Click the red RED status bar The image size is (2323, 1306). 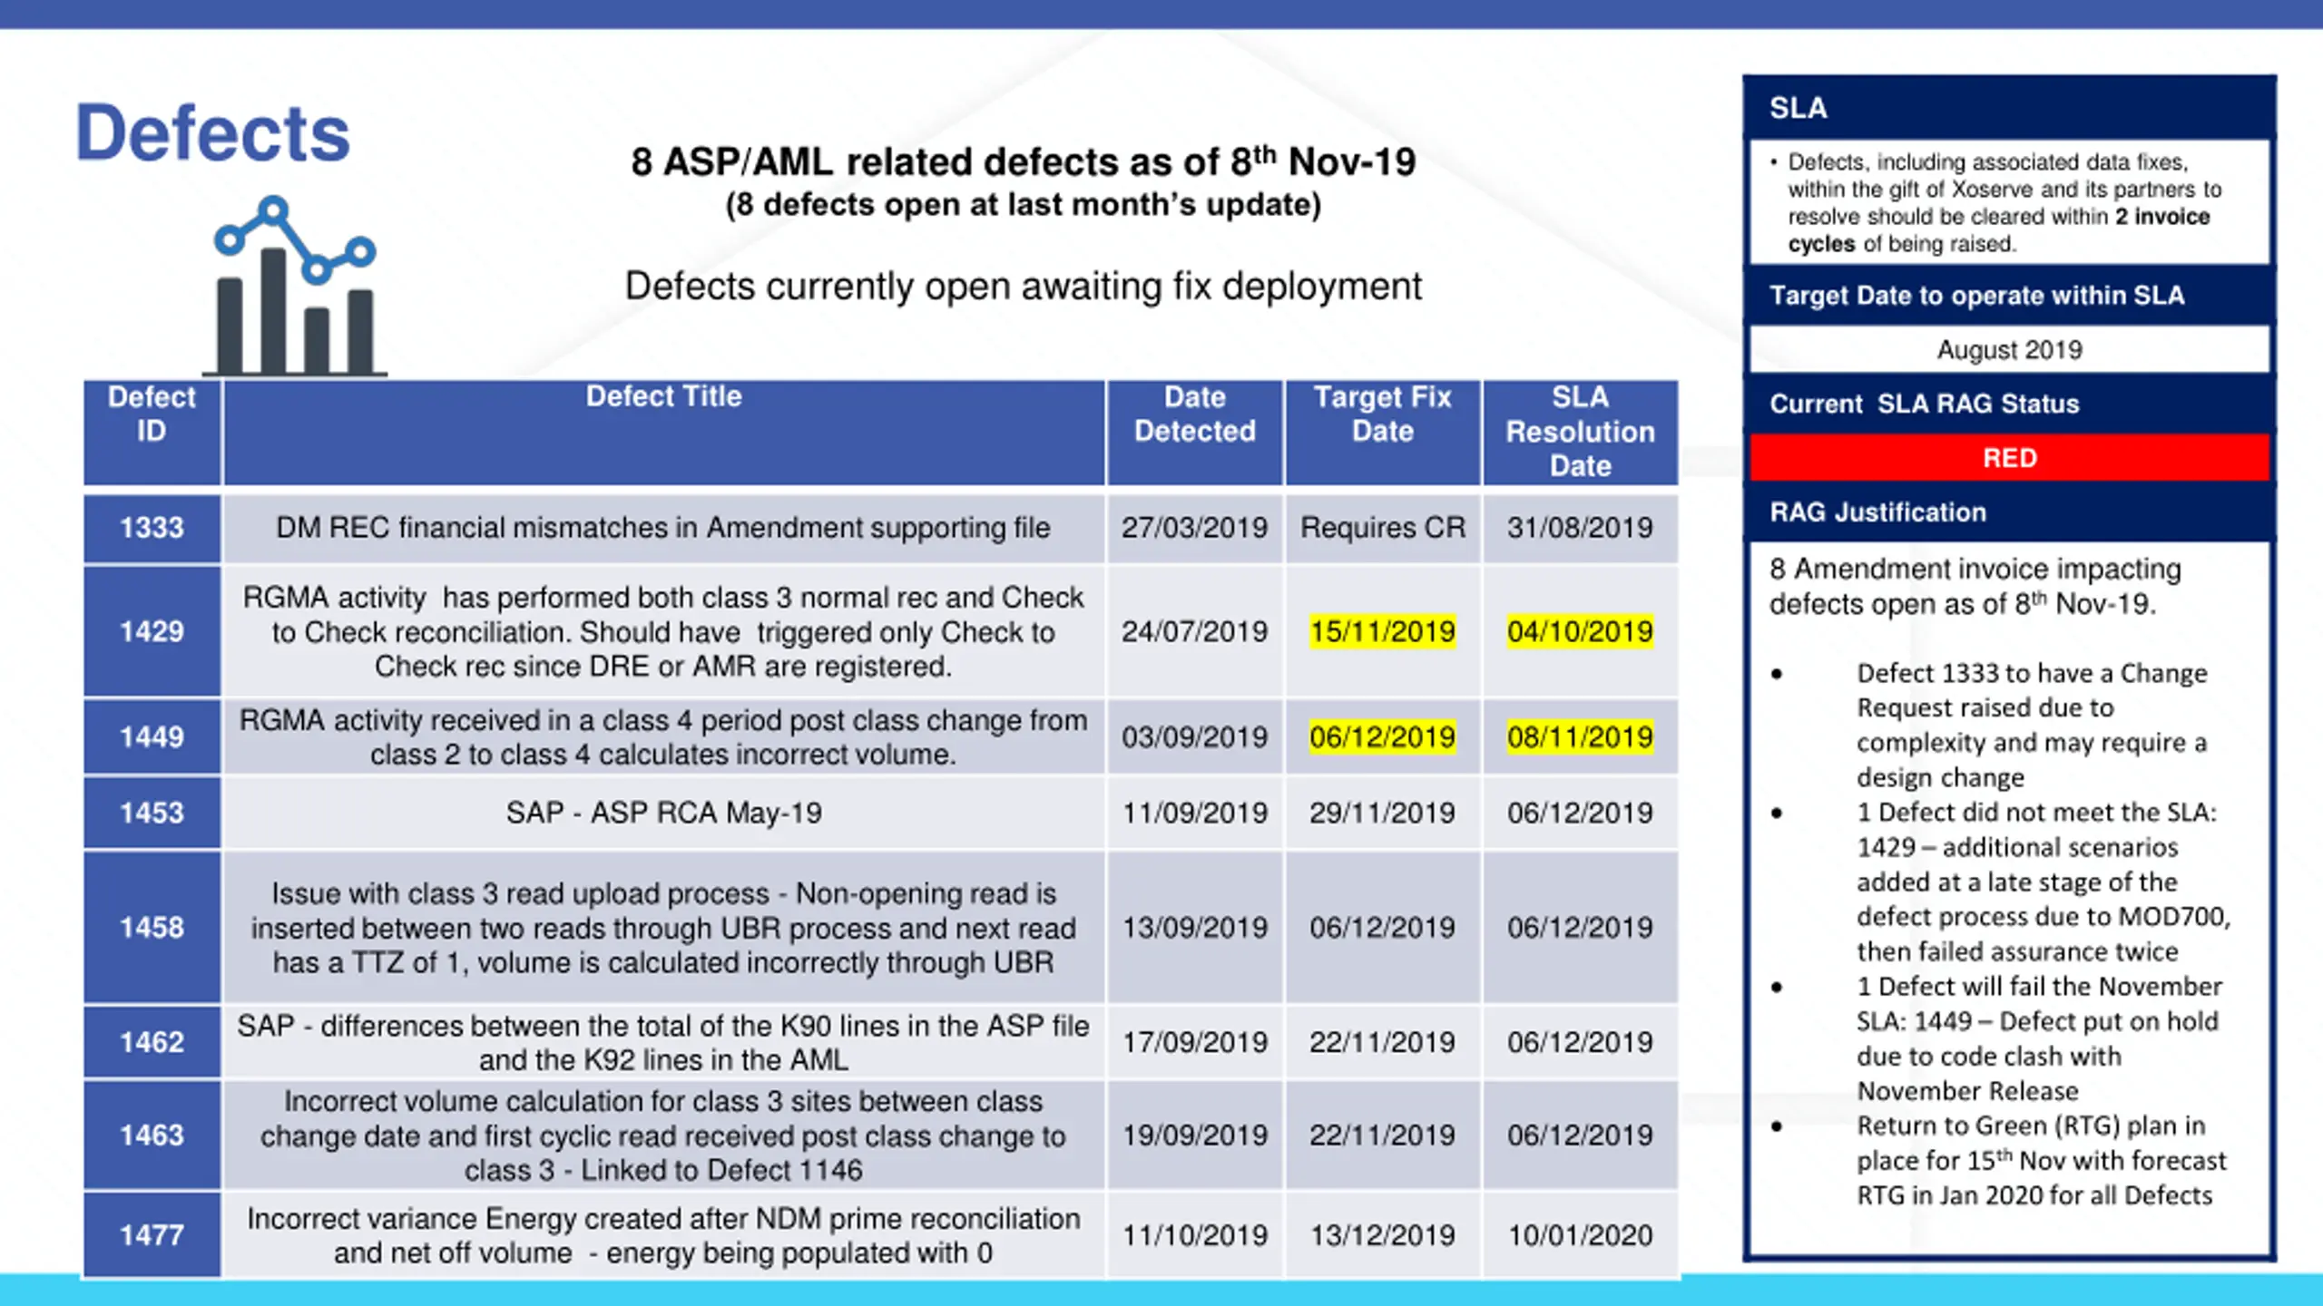click(x=2009, y=458)
